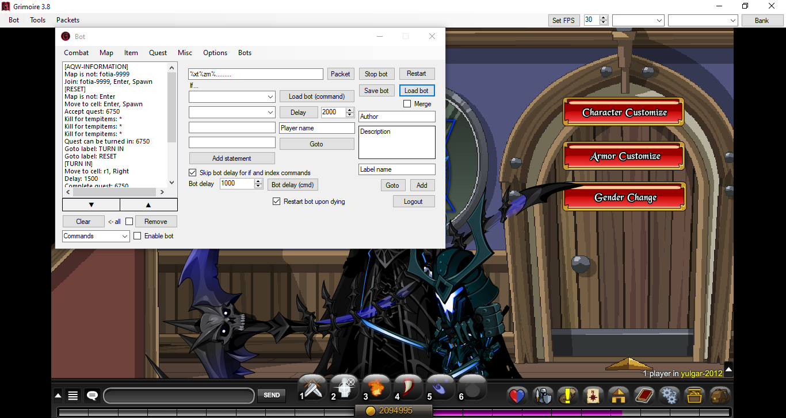Disable Restart bot upon dying
The height and width of the screenshot is (418, 786).
(277, 201)
